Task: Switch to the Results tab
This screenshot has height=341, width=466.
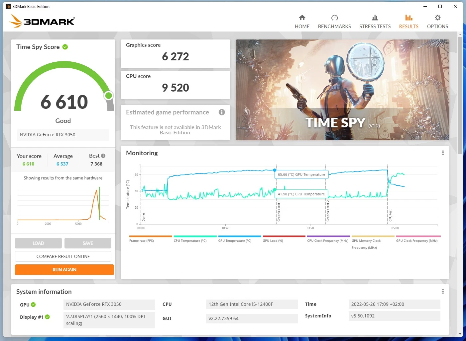Action: [x=408, y=22]
